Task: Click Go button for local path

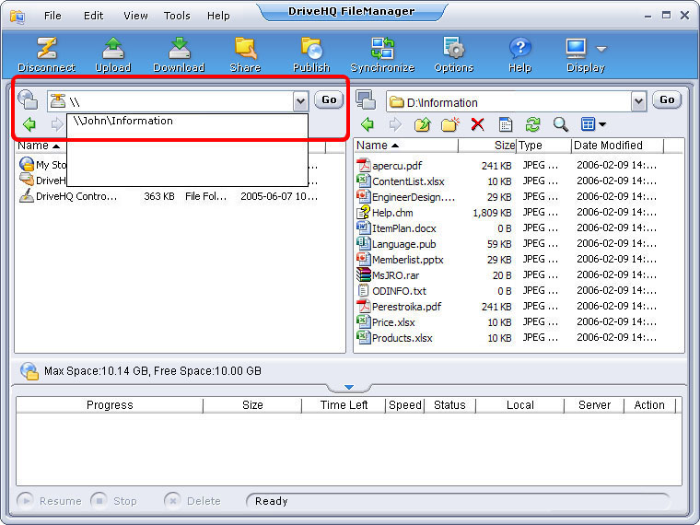Action: 667,100
